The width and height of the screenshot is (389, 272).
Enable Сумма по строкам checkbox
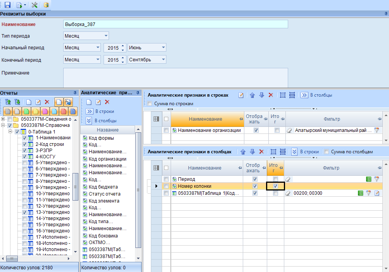click(150, 104)
